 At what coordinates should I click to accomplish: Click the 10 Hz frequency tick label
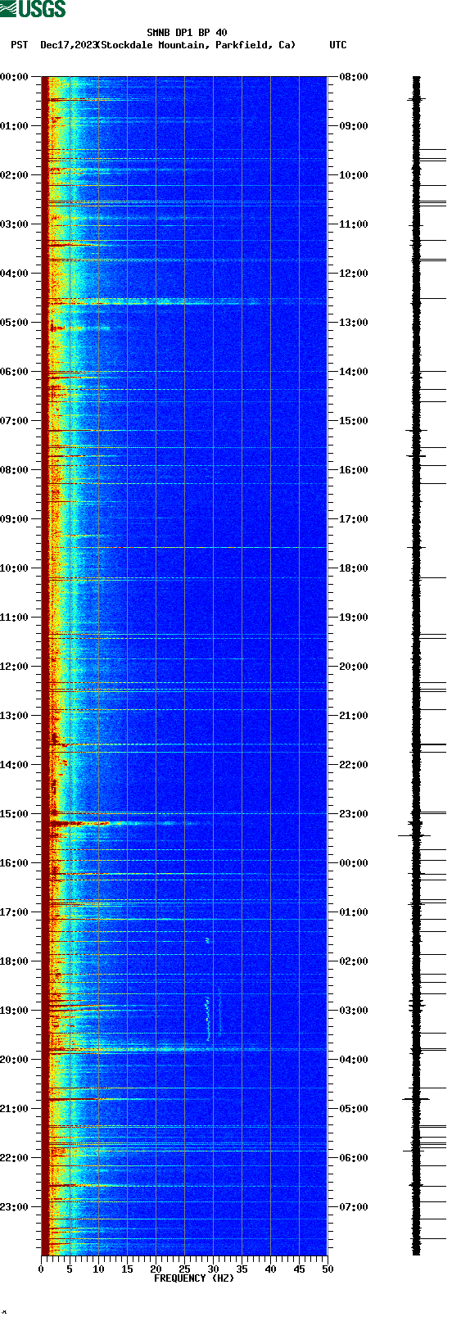[x=98, y=1269]
